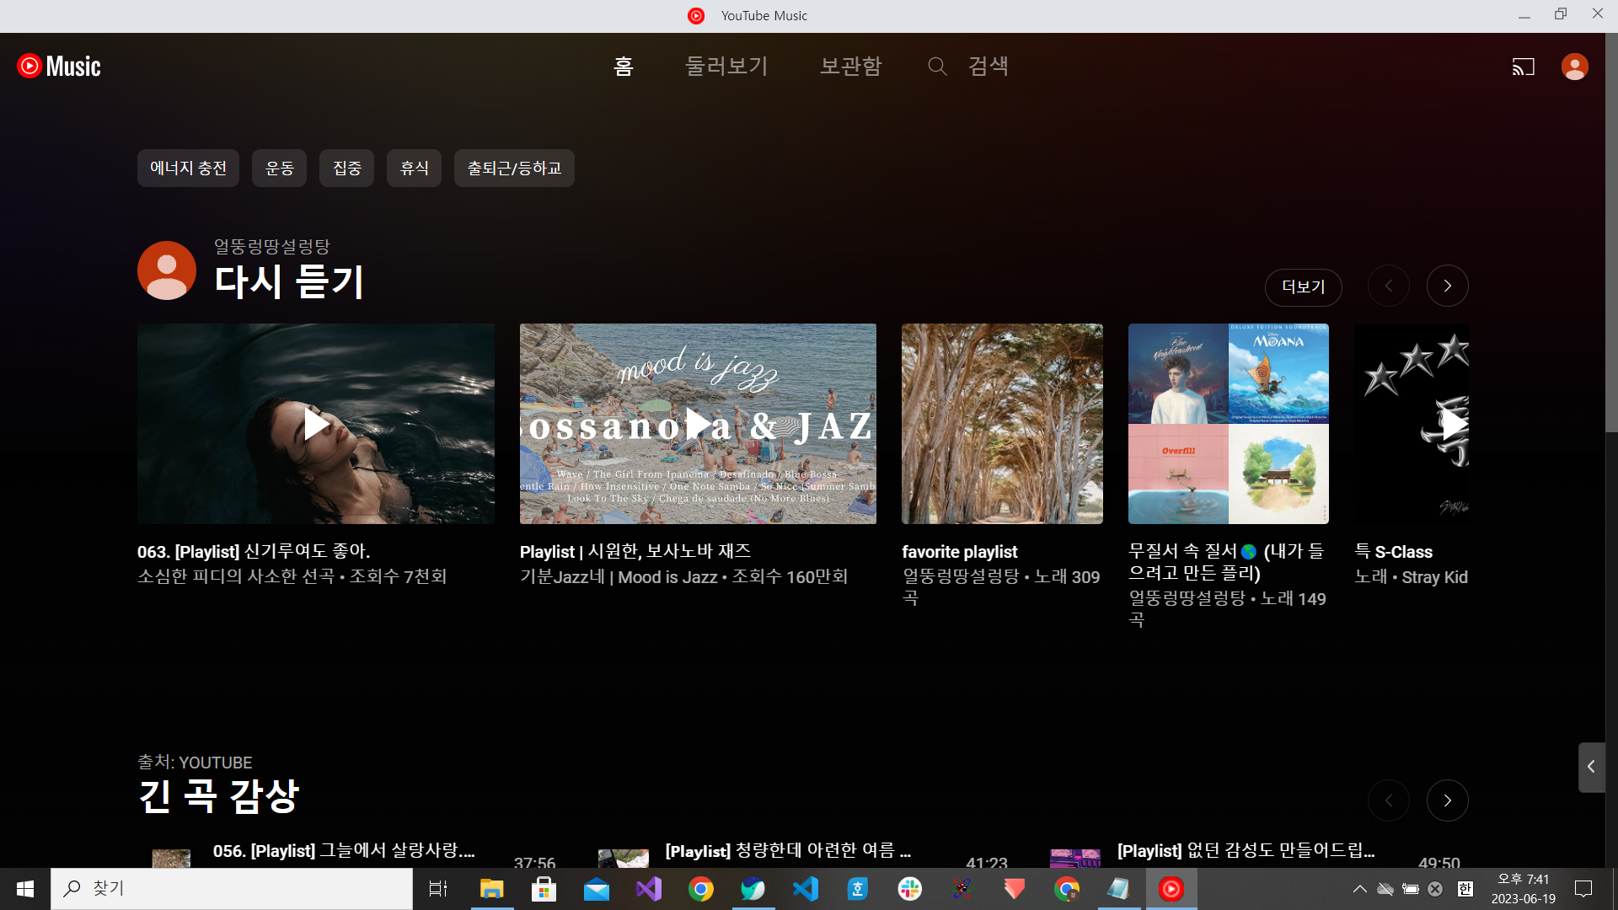Open the battery status tray icon
Viewport: 1618px width, 910px height.
(x=1410, y=889)
